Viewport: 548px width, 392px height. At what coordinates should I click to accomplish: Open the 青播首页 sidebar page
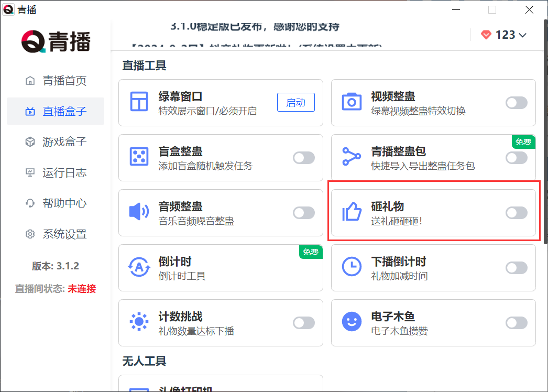[x=64, y=81]
